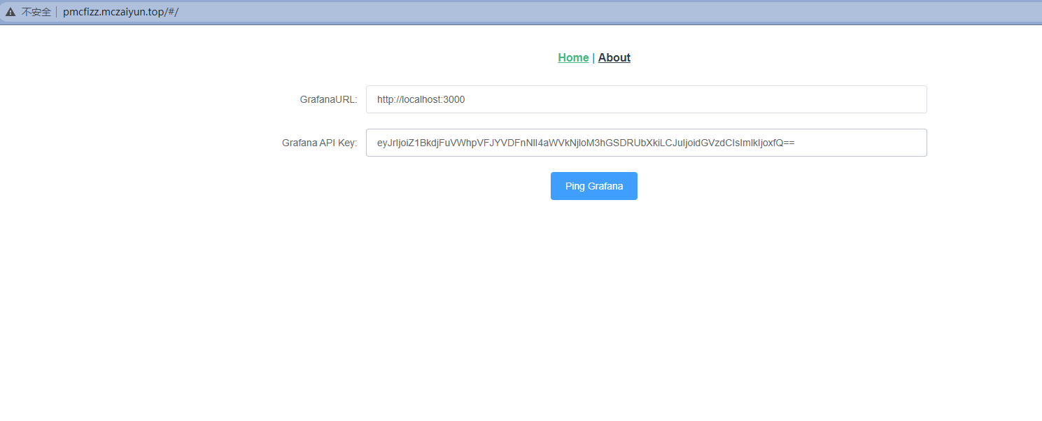Focus the Grafana API Key input field
The height and width of the screenshot is (421, 1042).
pyautogui.click(x=647, y=143)
